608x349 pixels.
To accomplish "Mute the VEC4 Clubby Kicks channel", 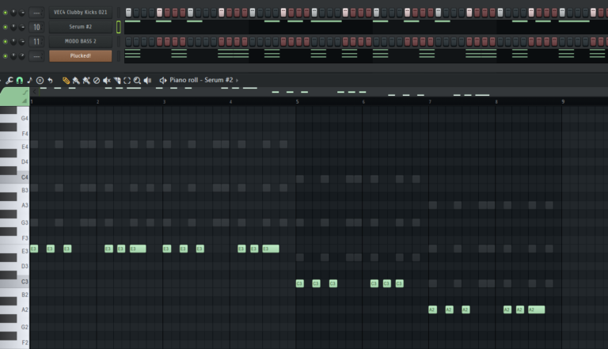I will (x=5, y=13).
